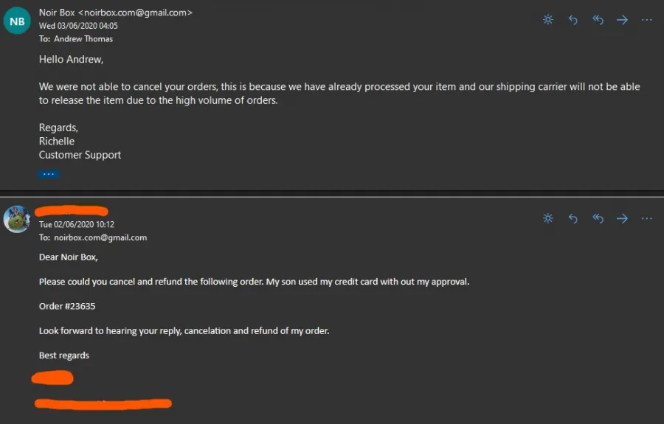The height and width of the screenshot is (424, 664).
Task: Click the NB sender avatar circle
Action: (17, 21)
